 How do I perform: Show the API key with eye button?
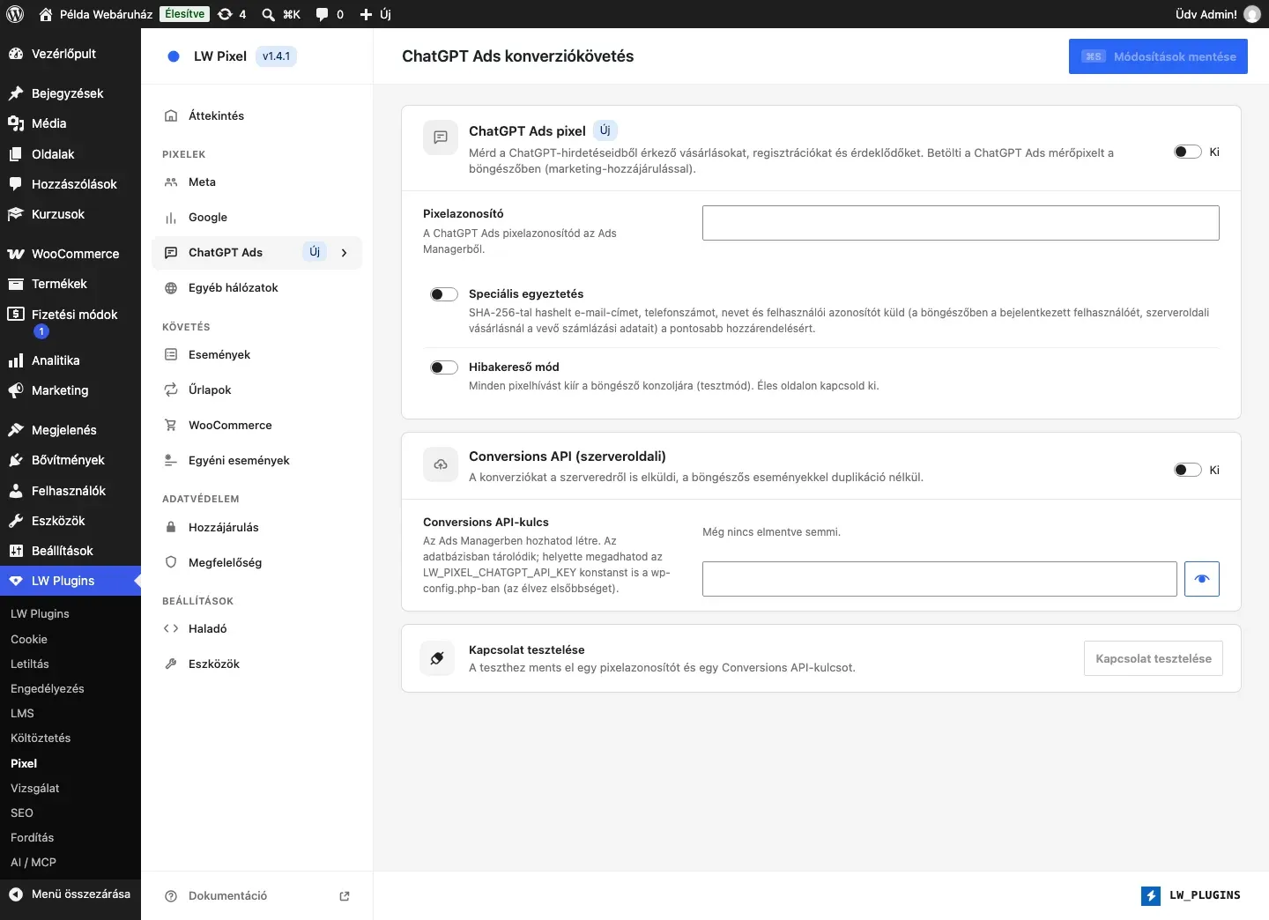tap(1202, 579)
